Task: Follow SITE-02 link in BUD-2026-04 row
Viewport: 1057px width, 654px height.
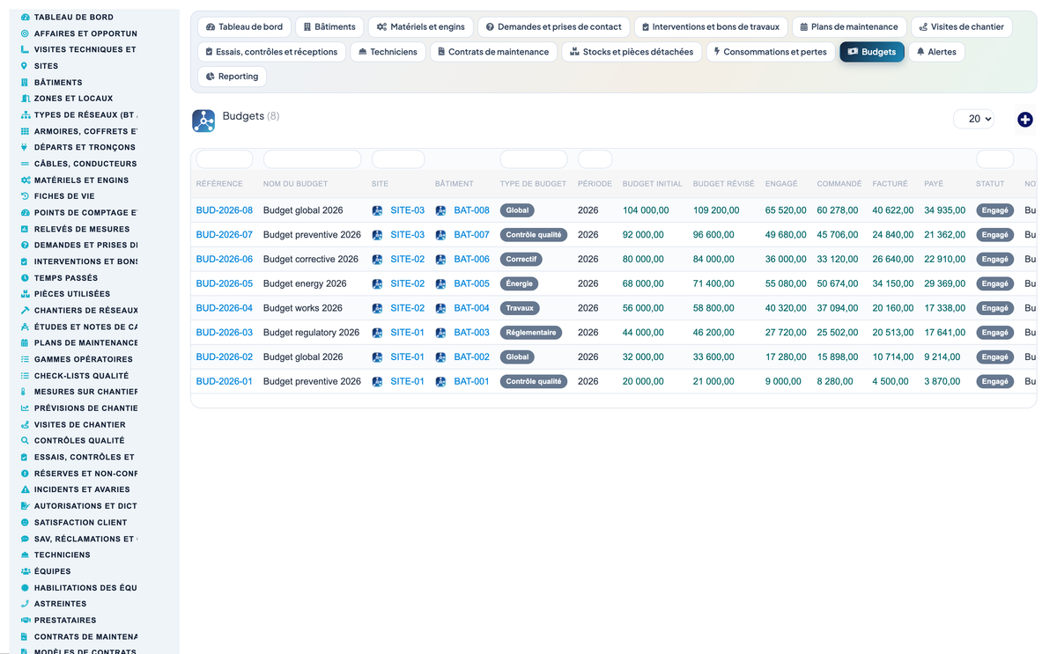Action: 407,308
